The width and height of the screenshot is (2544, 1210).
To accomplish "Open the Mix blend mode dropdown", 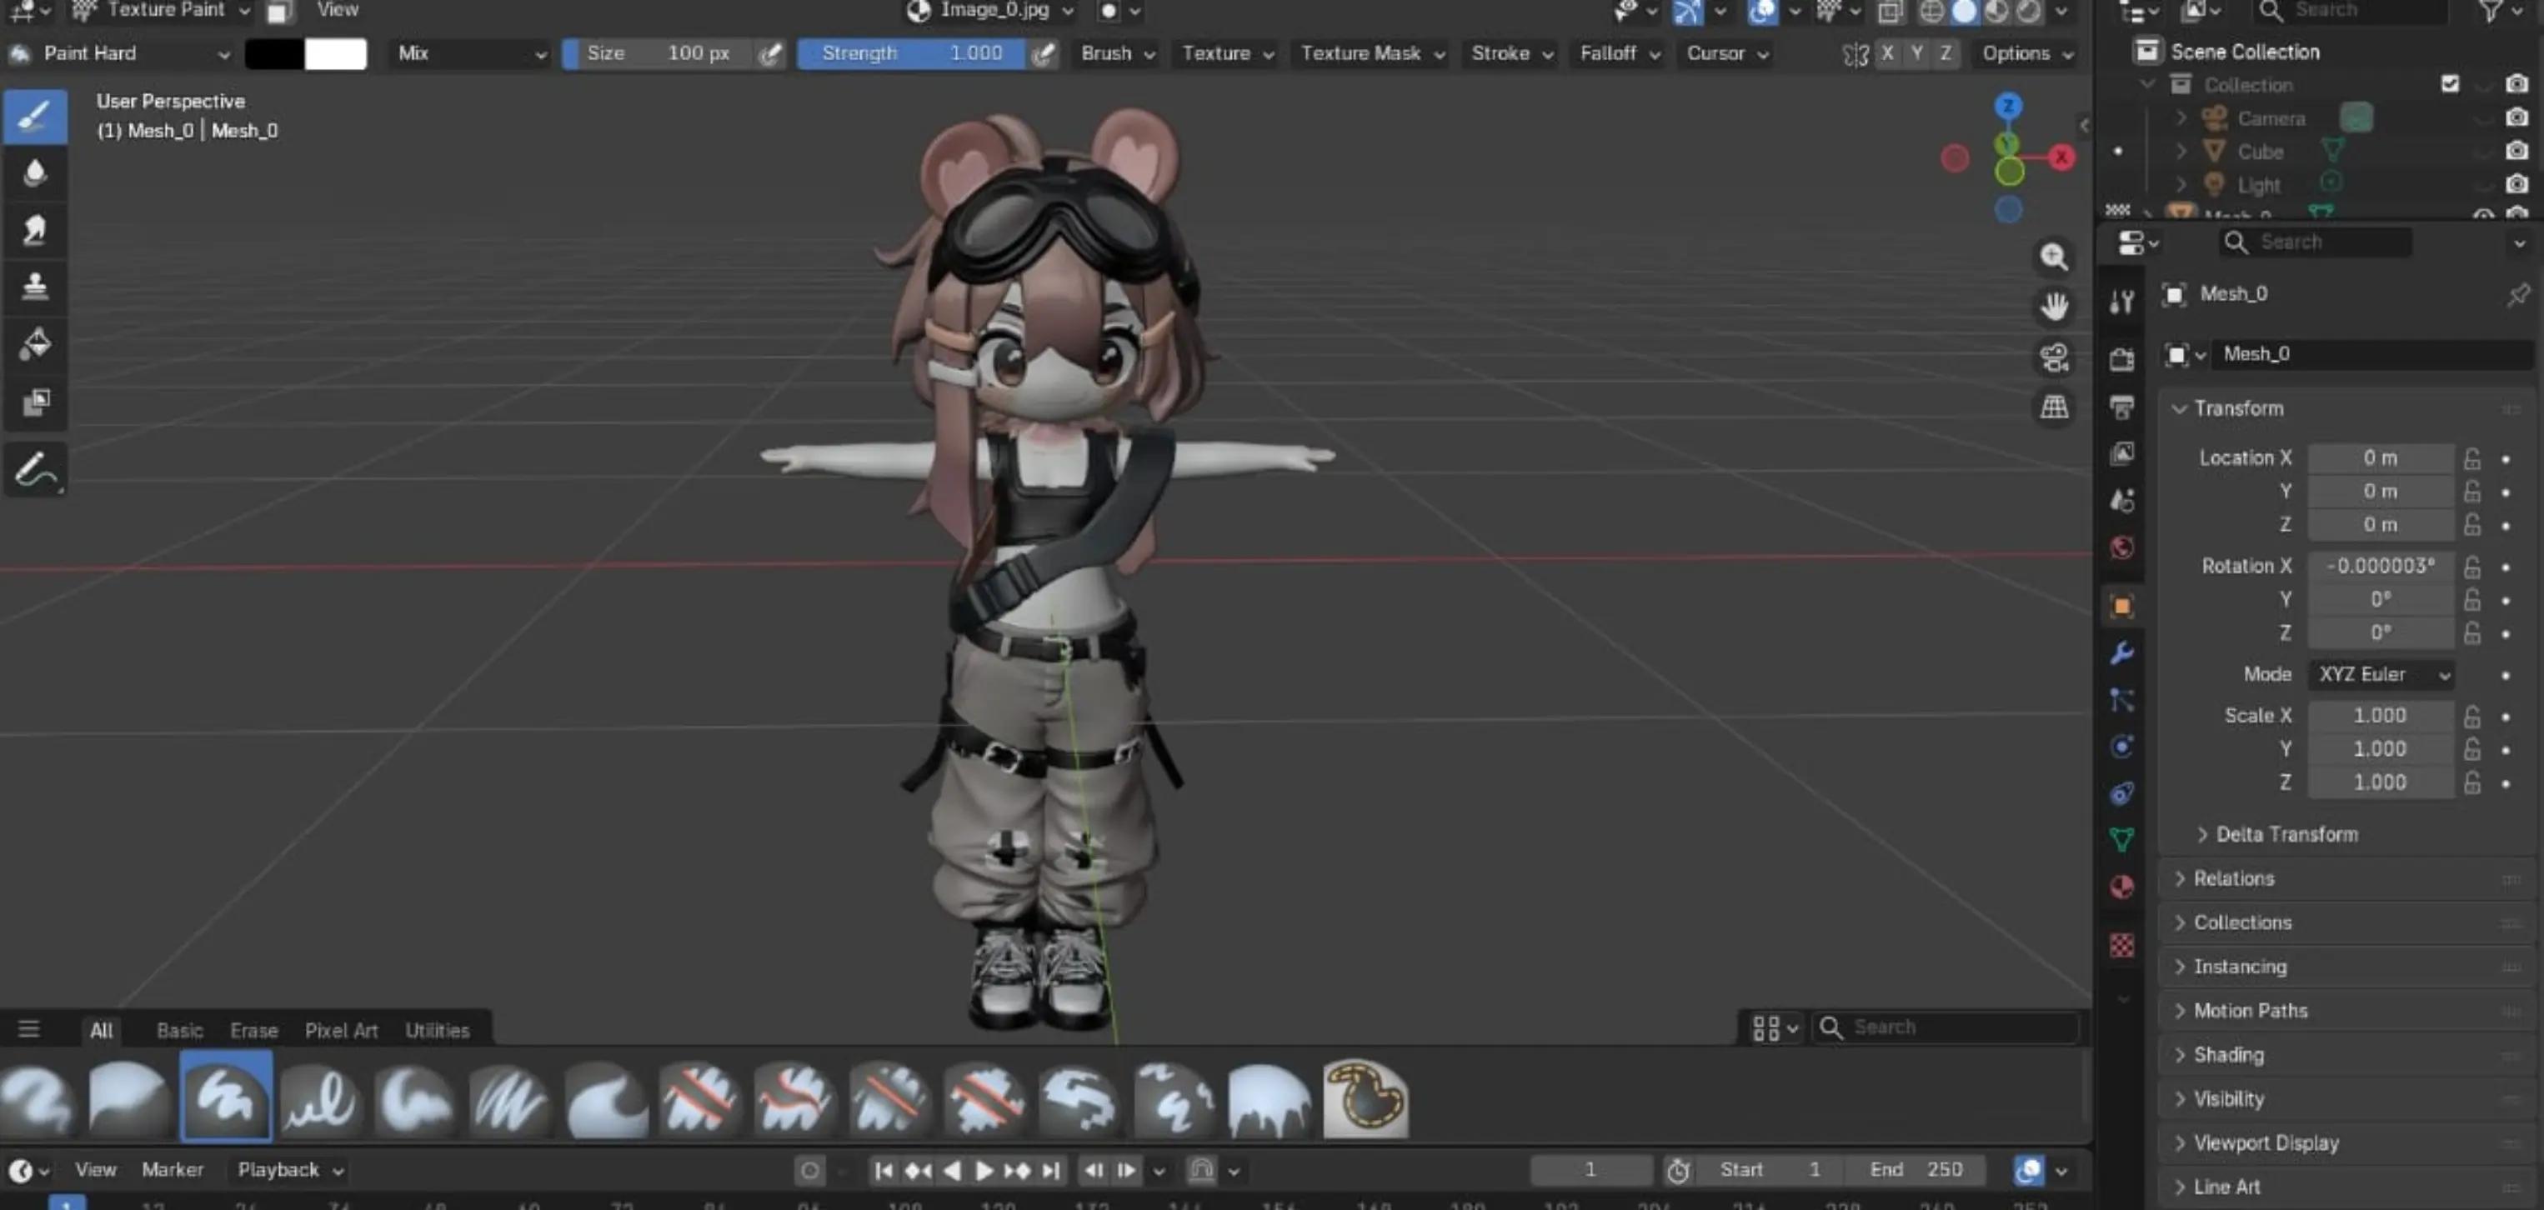I will coord(470,53).
